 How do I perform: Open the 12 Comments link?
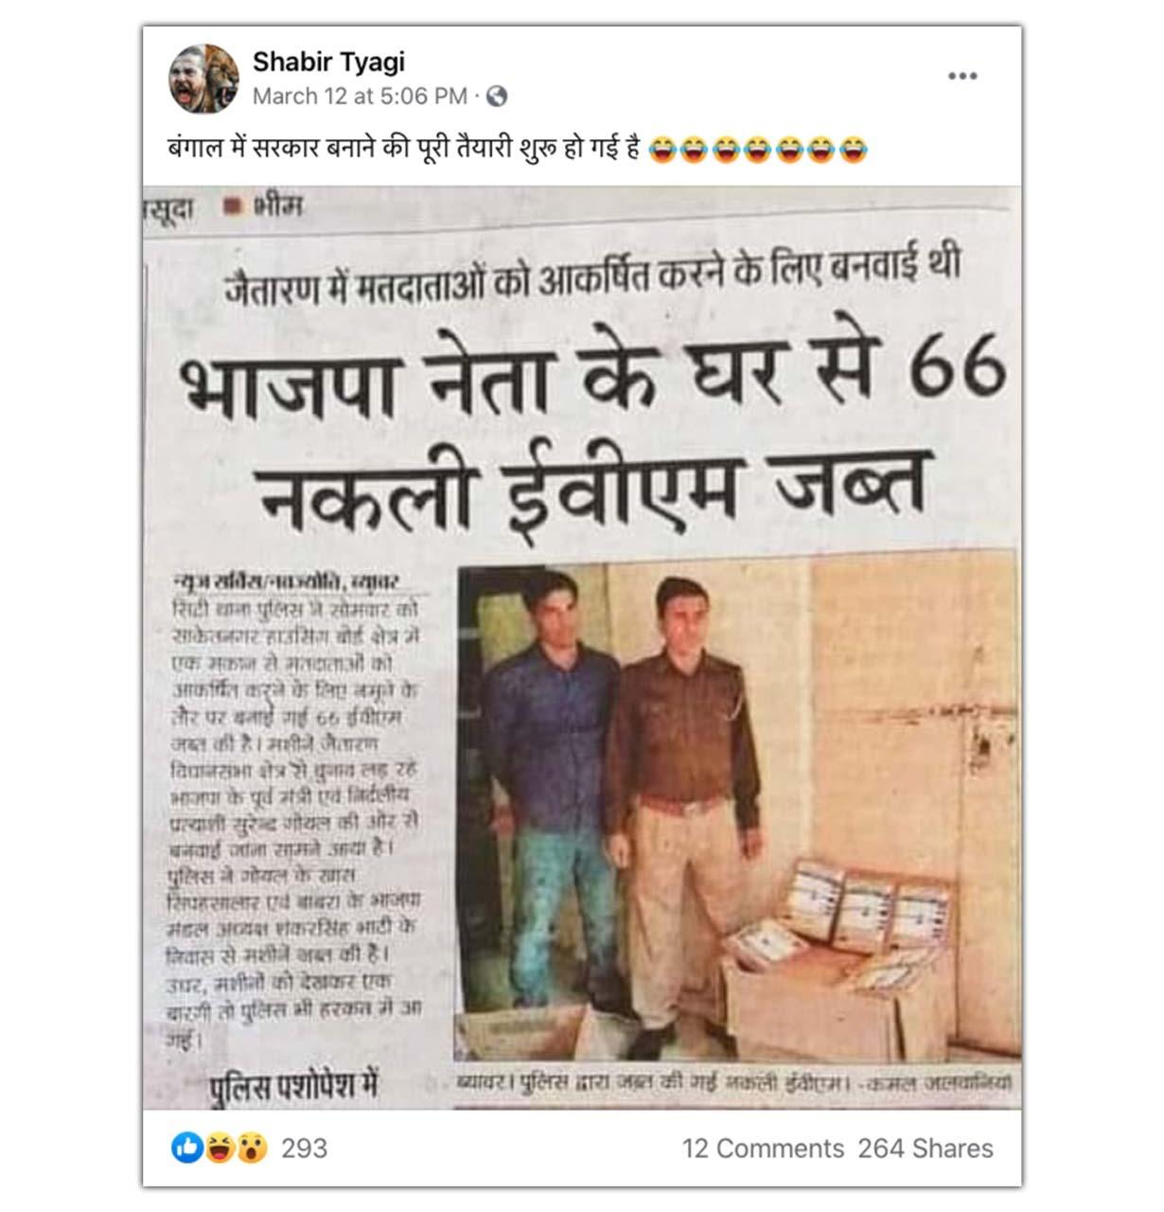click(763, 1149)
